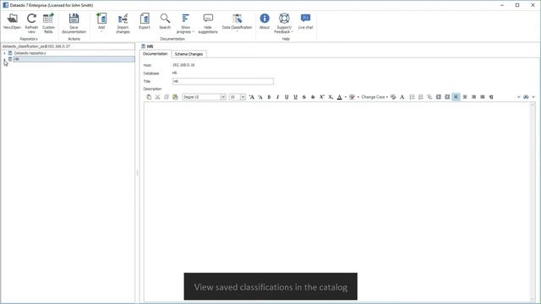Toggle align left paragraph button
Image resolution: width=541 pixels, height=304 pixels.
(x=456, y=97)
